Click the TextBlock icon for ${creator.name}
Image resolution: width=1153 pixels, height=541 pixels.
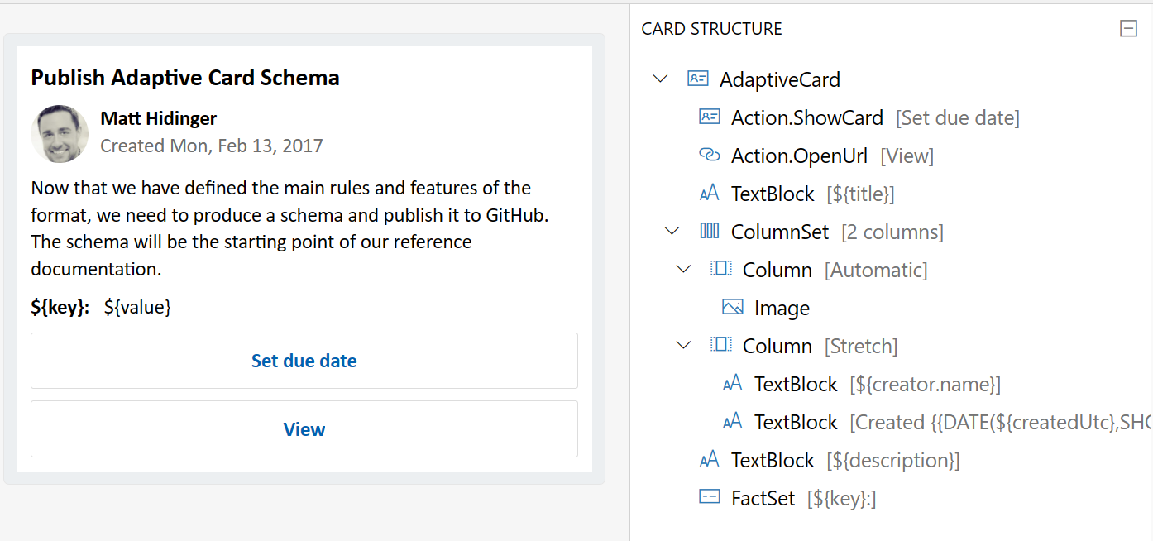click(x=732, y=383)
